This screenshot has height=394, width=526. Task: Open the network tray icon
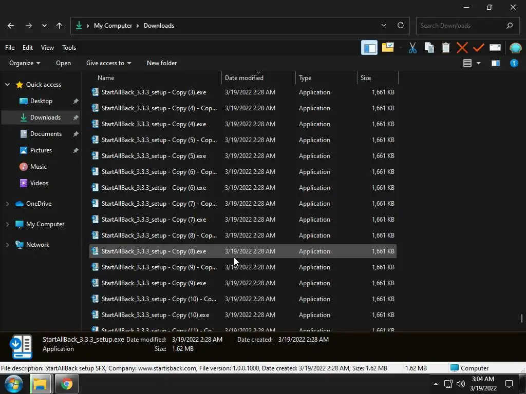(448, 384)
